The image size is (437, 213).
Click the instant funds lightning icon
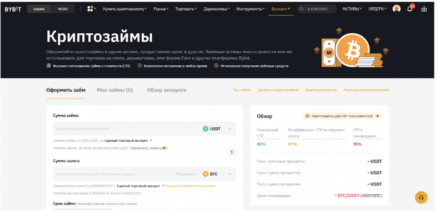tap(216, 66)
